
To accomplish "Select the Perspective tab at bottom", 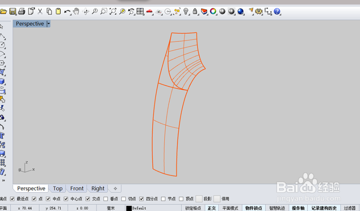I will (x=31, y=188).
